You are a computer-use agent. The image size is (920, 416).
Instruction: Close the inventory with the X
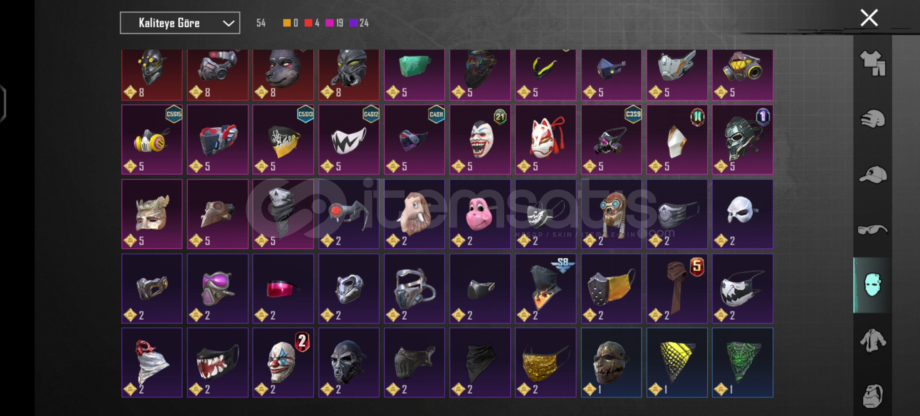pos(869,18)
